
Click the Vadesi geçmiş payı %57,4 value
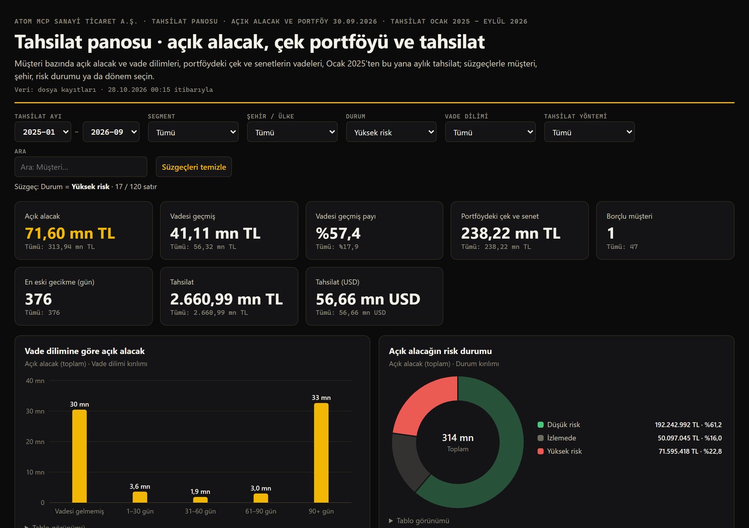point(338,233)
